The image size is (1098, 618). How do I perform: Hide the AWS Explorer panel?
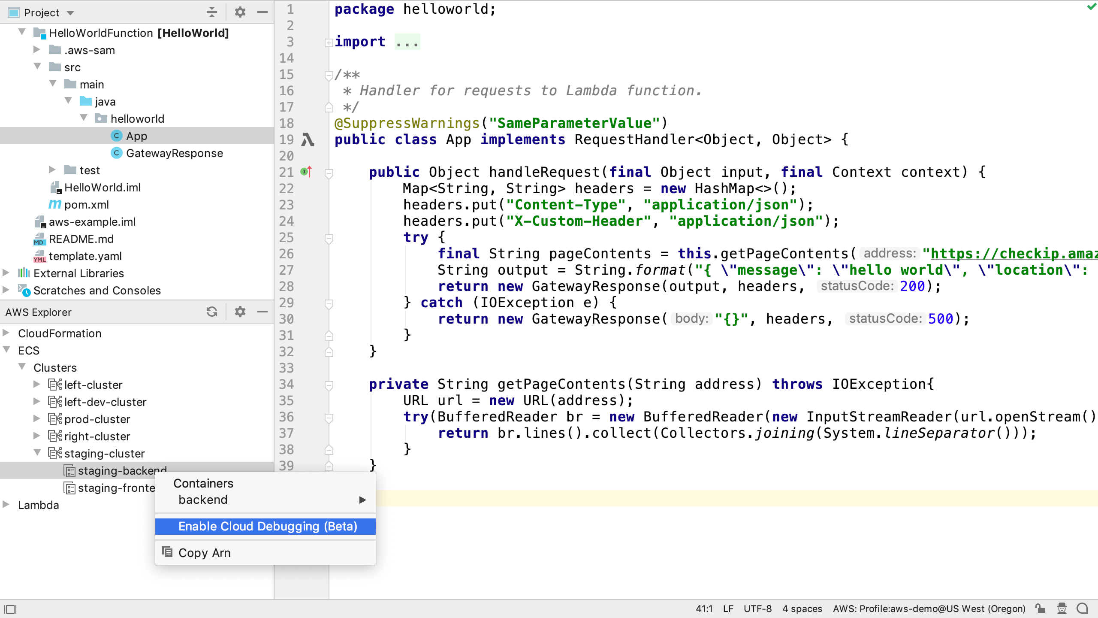tap(262, 312)
